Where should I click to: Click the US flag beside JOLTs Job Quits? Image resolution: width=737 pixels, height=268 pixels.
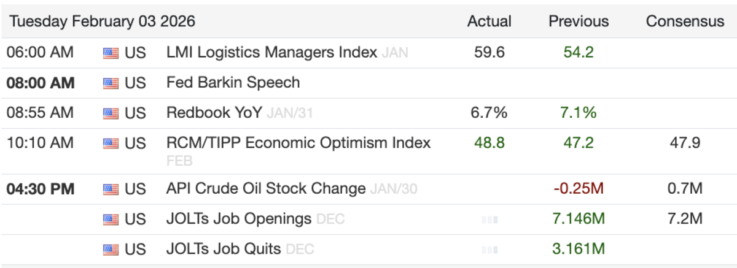tap(111, 249)
